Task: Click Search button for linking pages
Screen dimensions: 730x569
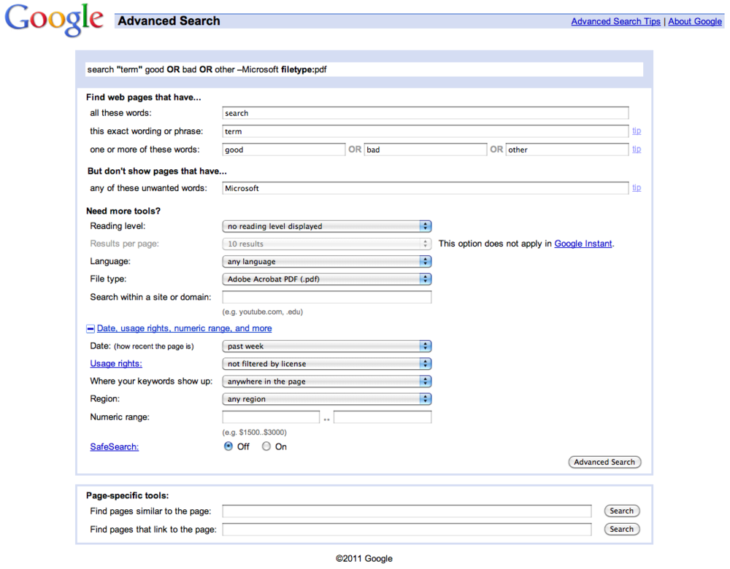Action: pos(621,529)
